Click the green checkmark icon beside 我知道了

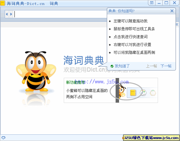coord(112,66)
